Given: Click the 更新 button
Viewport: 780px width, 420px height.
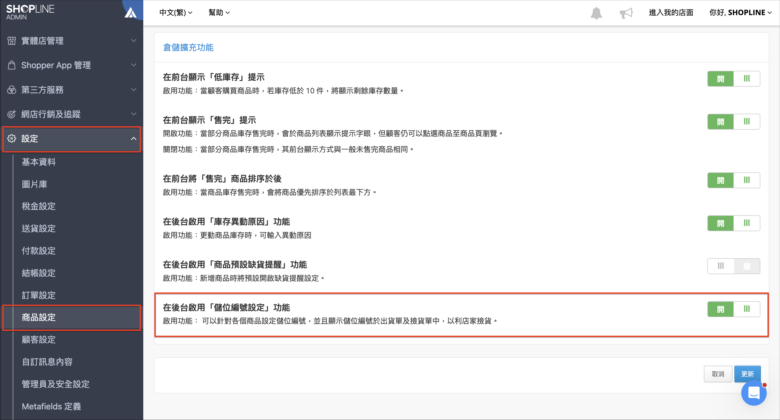Looking at the screenshot, I should tap(747, 374).
